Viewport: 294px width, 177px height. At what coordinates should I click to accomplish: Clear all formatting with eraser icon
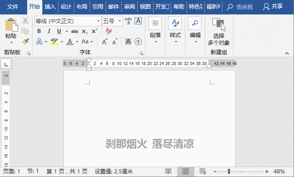tap(109, 31)
